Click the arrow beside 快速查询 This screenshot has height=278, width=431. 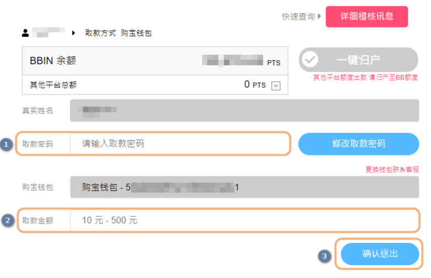320,16
